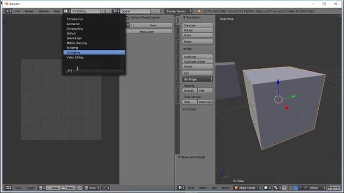Click the small widget beside the New button
The width and height of the screenshot is (344, 193).
click(128, 25)
